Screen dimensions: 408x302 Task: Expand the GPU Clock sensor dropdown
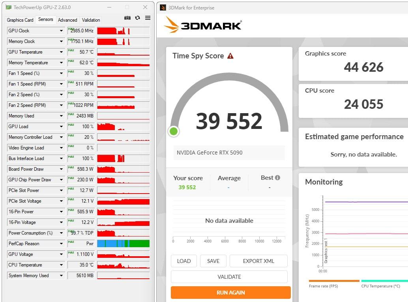[x=61, y=31]
